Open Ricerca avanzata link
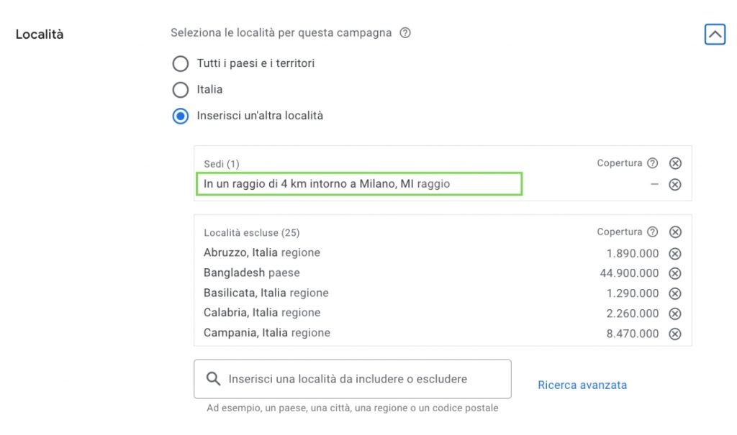 tap(582, 385)
